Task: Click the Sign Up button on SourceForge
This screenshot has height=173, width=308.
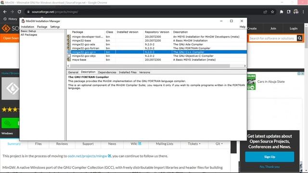Action: (269, 157)
